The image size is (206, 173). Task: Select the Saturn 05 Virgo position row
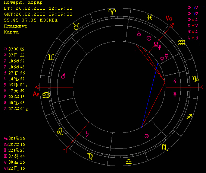(x=16, y=85)
